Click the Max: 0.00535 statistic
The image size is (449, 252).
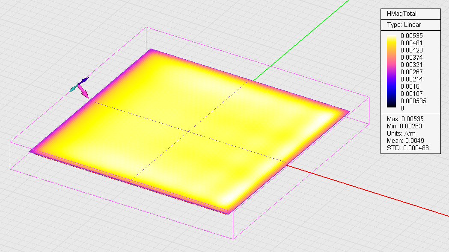point(405,119)
